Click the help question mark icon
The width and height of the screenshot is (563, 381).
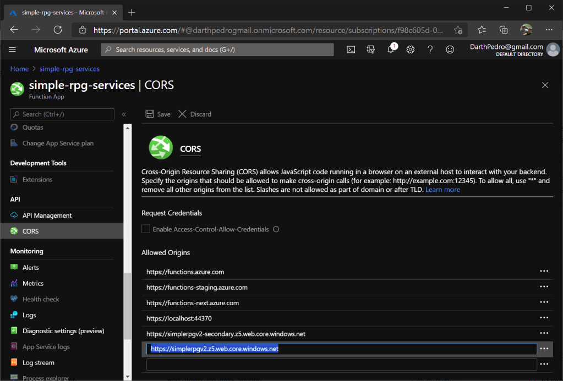(x=430, y=49)
